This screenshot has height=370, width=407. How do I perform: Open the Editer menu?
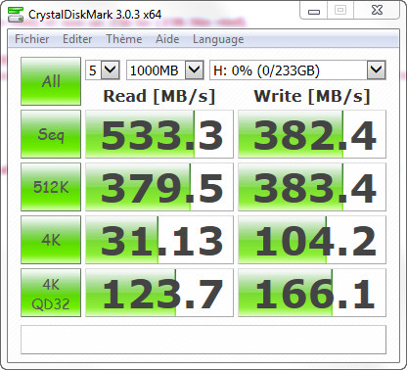tap(77, 39)
